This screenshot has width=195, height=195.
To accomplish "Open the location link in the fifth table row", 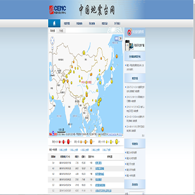I will tap(100, 185).
